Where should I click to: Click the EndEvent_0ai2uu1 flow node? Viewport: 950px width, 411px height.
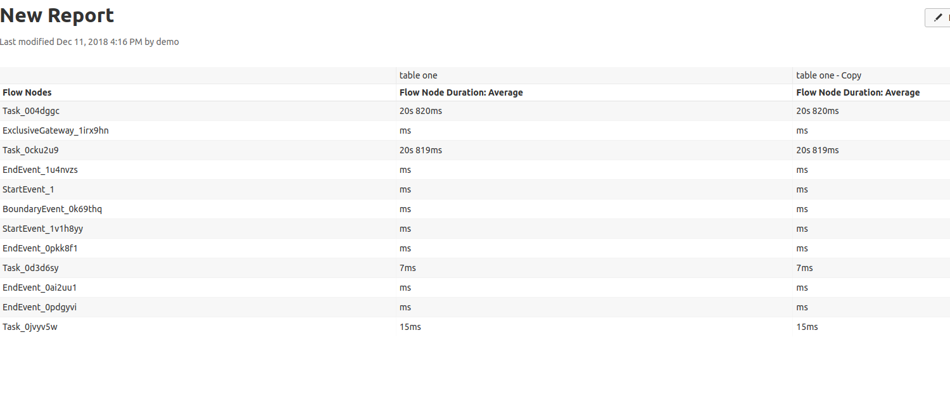[x=39, y=288]
